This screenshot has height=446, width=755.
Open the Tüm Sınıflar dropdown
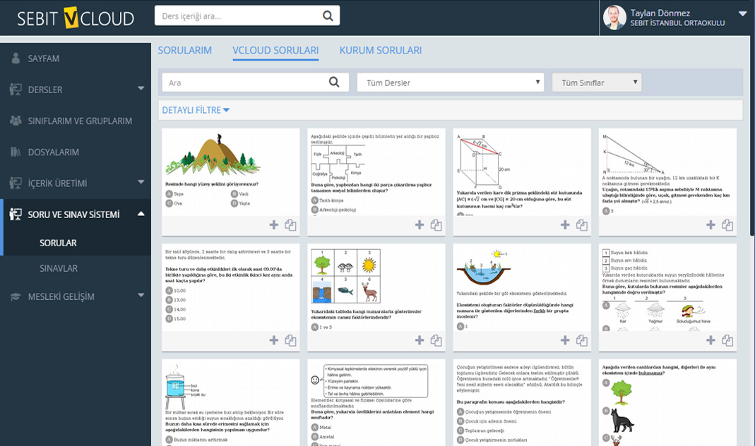[x=596, y=83]
